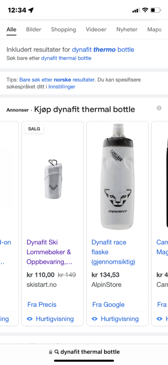Tap the search magnifier icon in address bar
This screenshot has height=365, width=168.
[57, 352]
